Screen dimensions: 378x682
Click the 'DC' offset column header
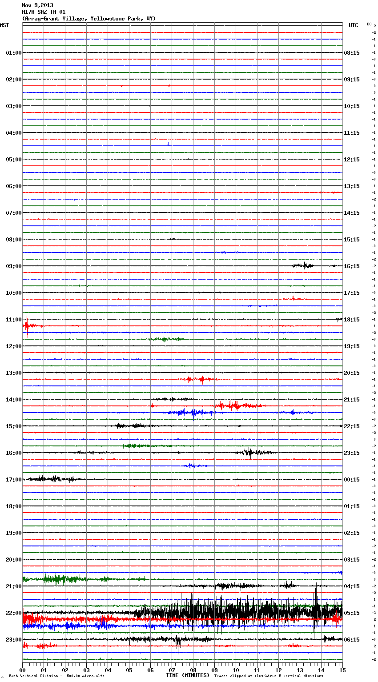369,24
